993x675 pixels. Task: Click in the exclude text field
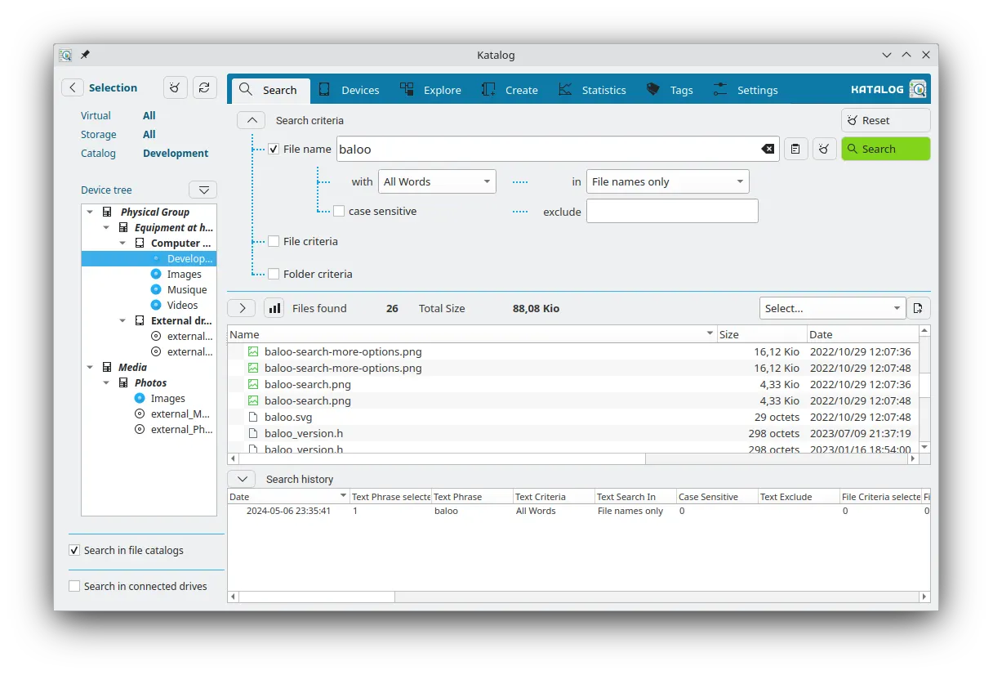(672, 211)
